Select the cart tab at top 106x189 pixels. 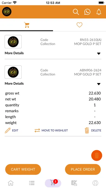coord(27,25)
